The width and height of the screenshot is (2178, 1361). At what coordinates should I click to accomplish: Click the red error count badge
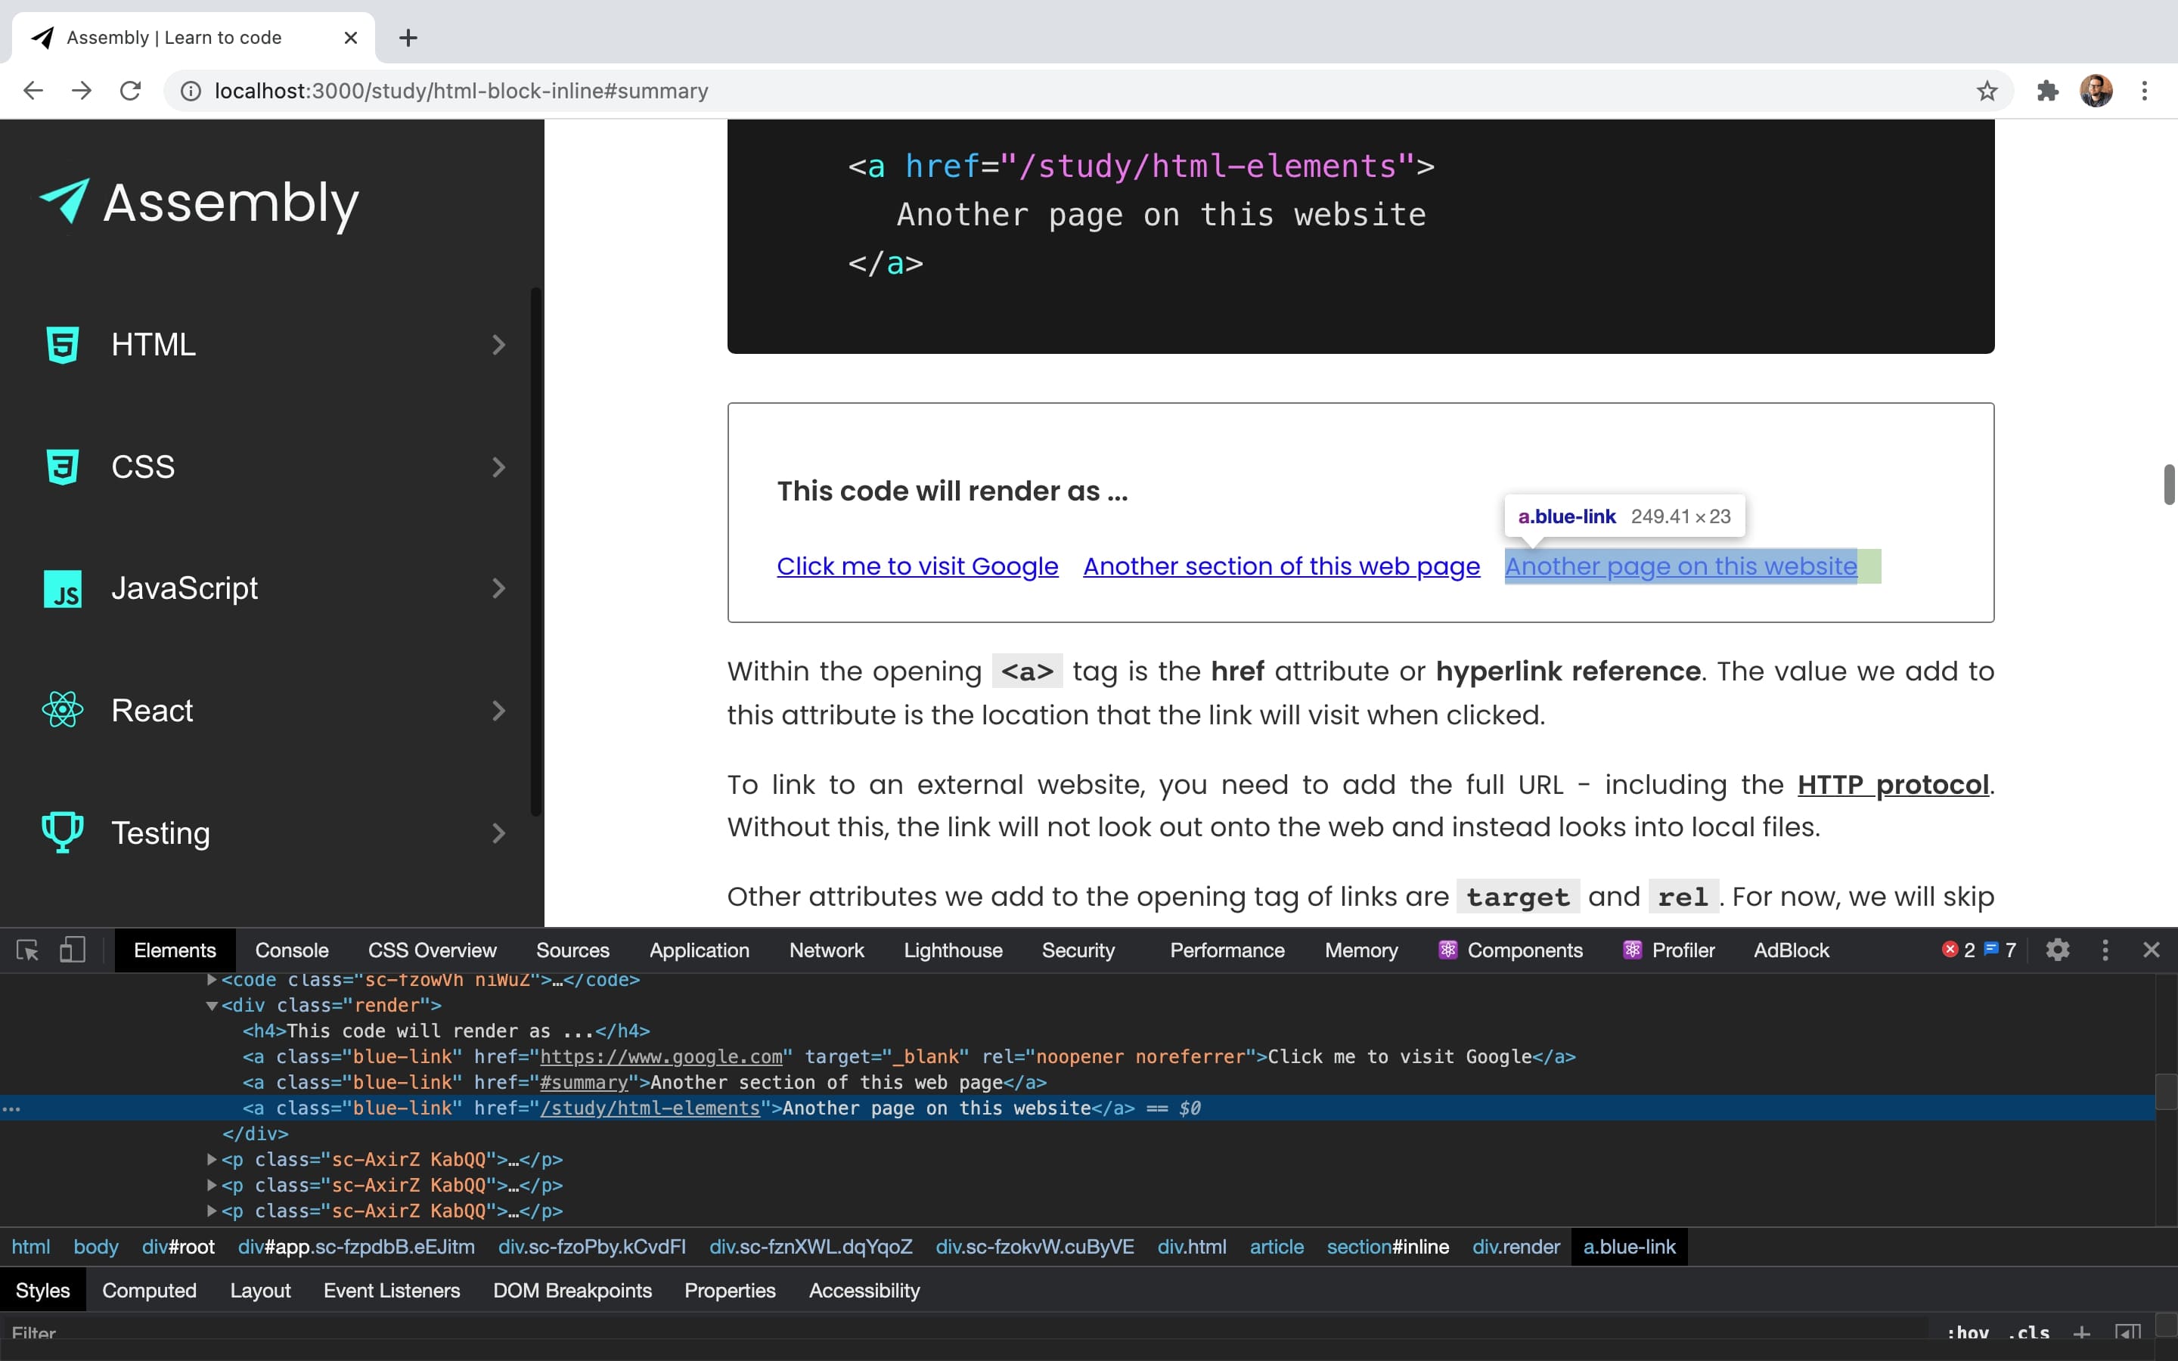point(1957,950)
